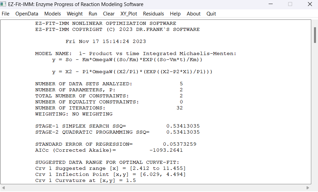The height and width of the screenshot is (192, 318).
Task: Click Run in the menu bar
Action: (93, 14)
